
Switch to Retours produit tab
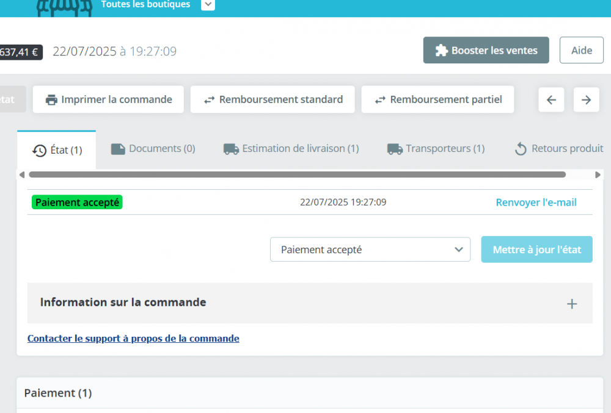coord(559,149)
